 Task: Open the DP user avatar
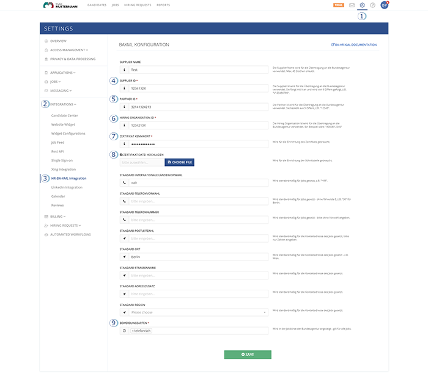tap(384, 5)
